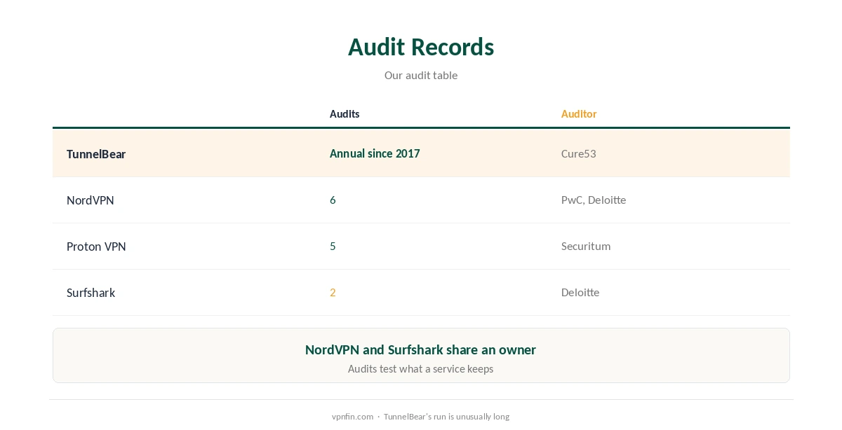Image resolution: width=842 pixels, height=430 pixels.
Task: Click the NordVPN row name
Action: 91,200
